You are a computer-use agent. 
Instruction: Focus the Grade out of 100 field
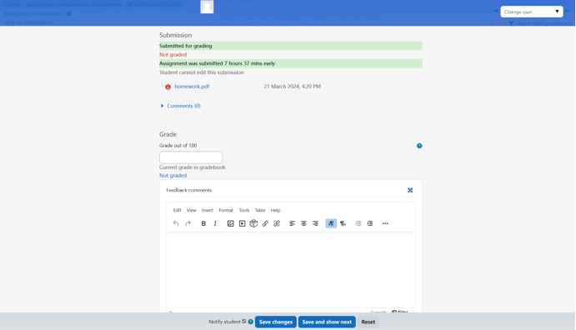[x=191, y=157]
